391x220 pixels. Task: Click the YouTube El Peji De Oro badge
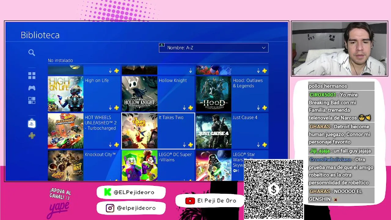point(210,201)
